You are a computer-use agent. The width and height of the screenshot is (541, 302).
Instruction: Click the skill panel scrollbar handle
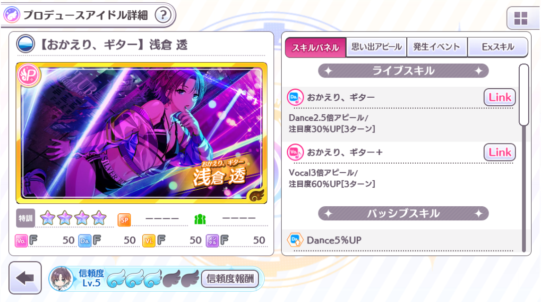click(x=524, y=95)
